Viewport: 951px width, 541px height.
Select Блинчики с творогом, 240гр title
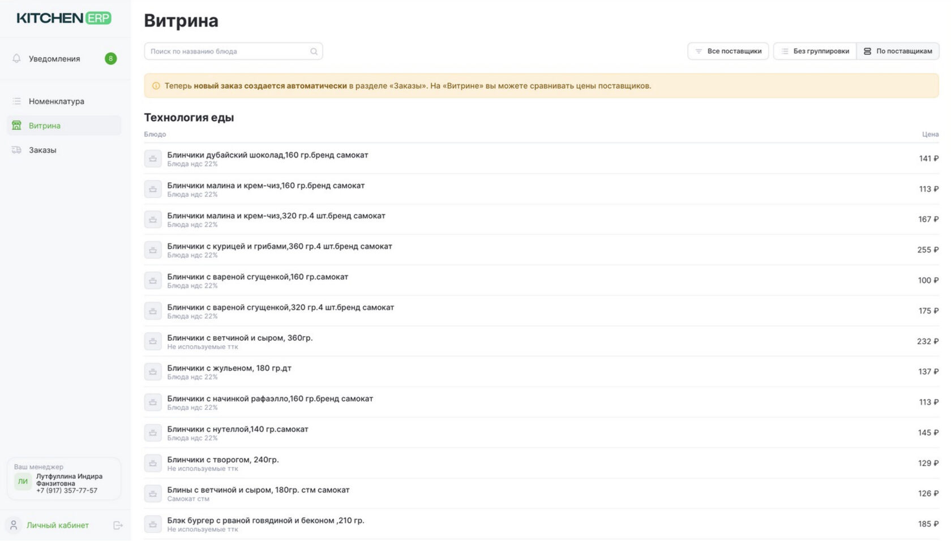(223, 460)
